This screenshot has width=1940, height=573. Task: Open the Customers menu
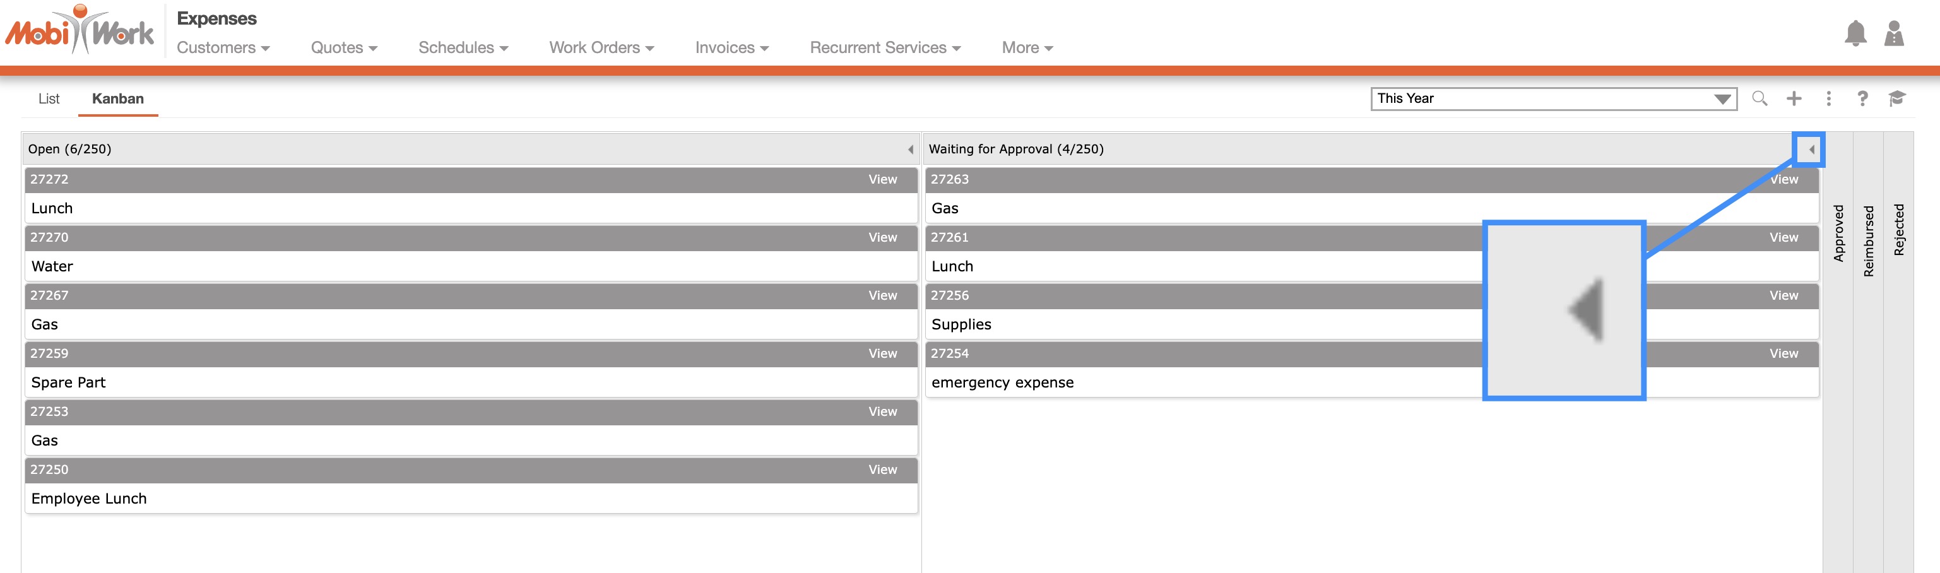(223, 47)
